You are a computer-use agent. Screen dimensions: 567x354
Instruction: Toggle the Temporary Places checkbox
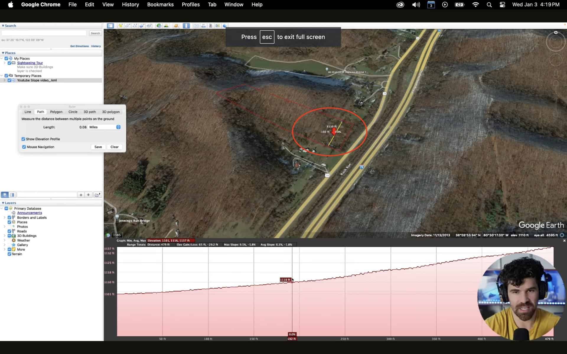[6, 76]
